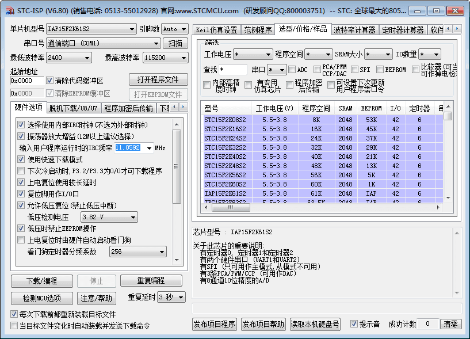Viewport: 470px width, 339px height.
Task: Switch to the 脱机下载/U8/U7 tab
Action: point(74,108)
